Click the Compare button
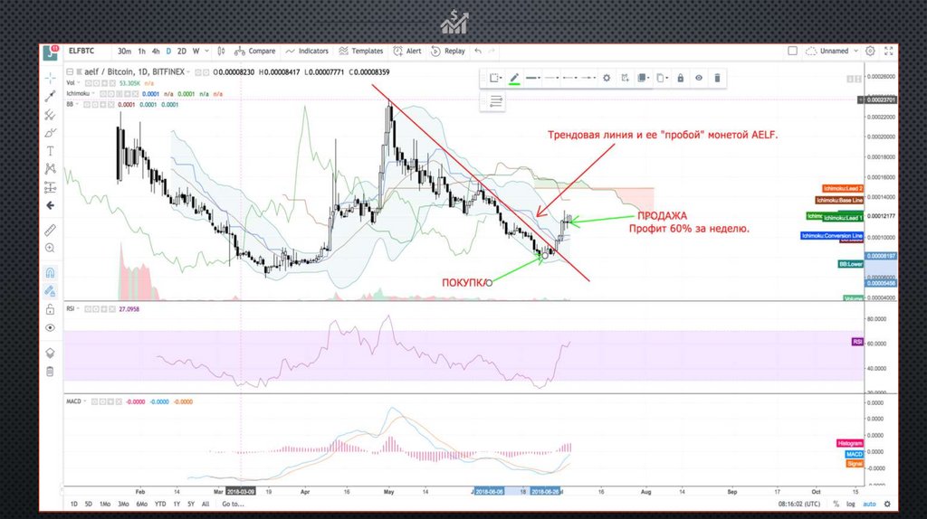The width and height of the screenshot is (927, 519). coord(255,52)
